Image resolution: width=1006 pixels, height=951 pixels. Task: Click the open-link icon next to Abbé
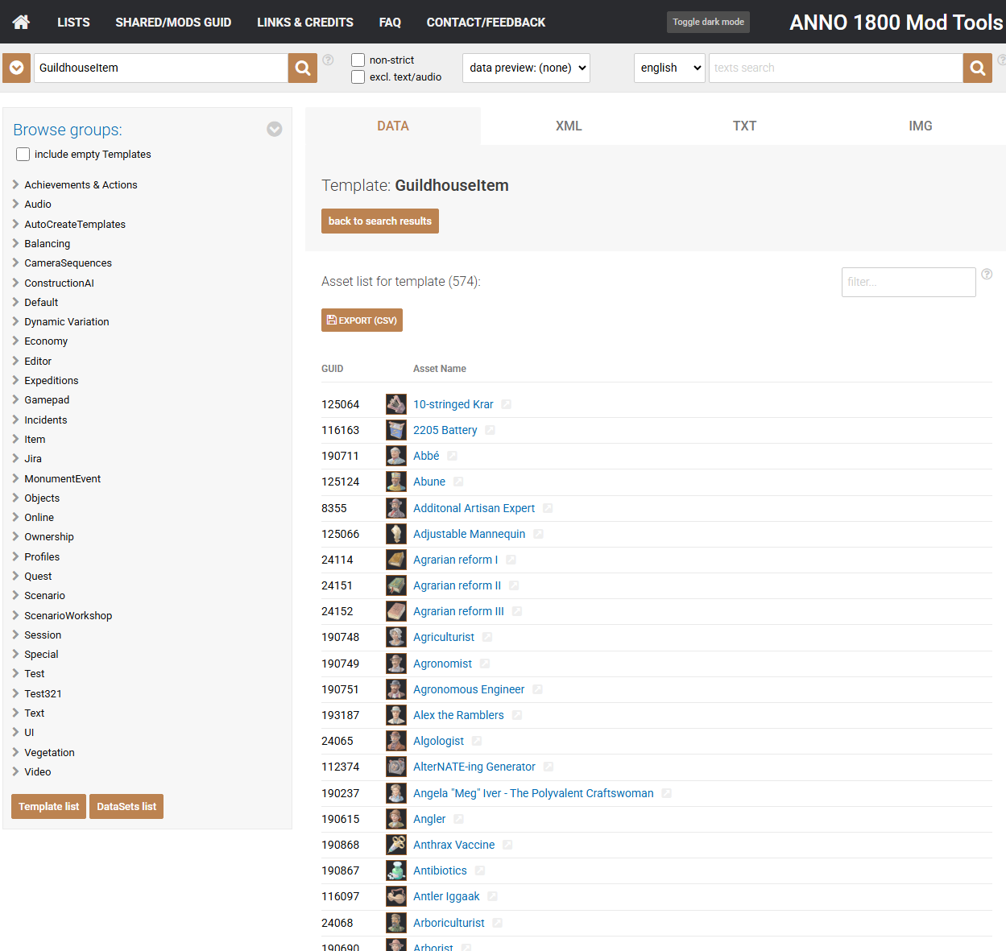click(452, 457)
